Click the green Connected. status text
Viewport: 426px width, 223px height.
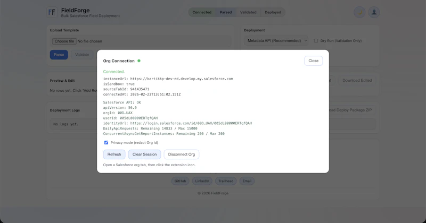[x=114, y=72]
